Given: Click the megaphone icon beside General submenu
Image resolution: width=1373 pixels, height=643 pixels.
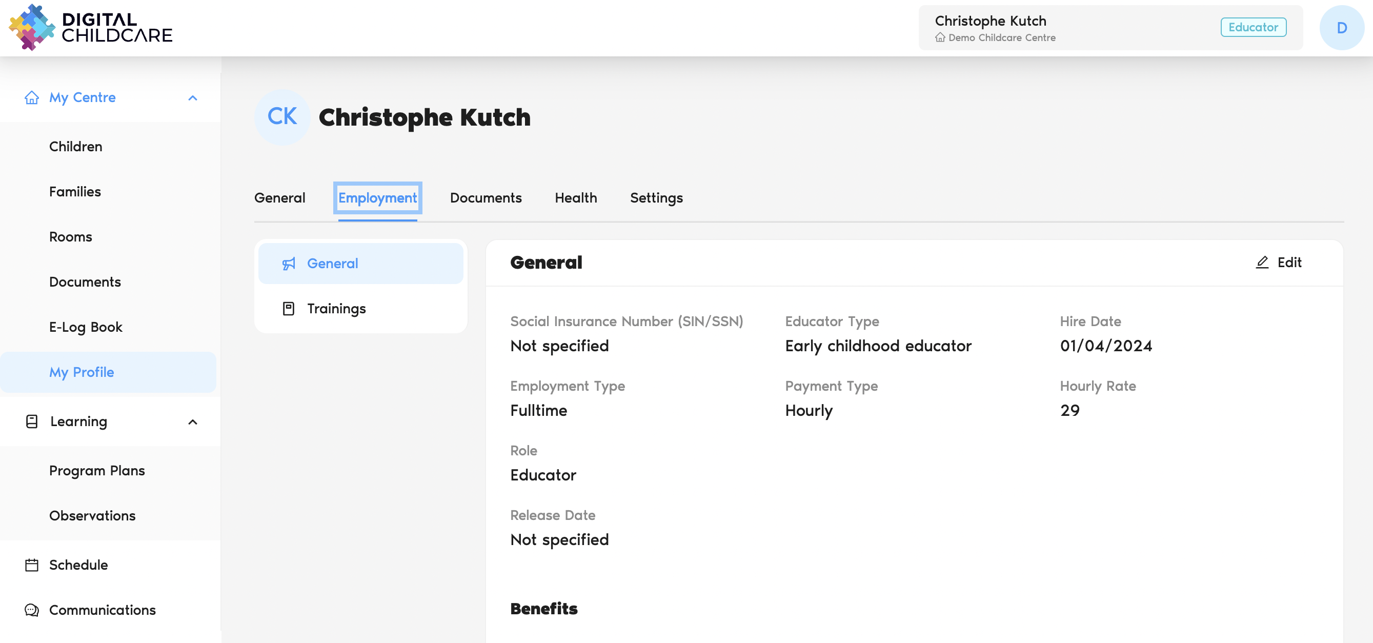Looking at the screenshot, I should [x=288, y=264].
